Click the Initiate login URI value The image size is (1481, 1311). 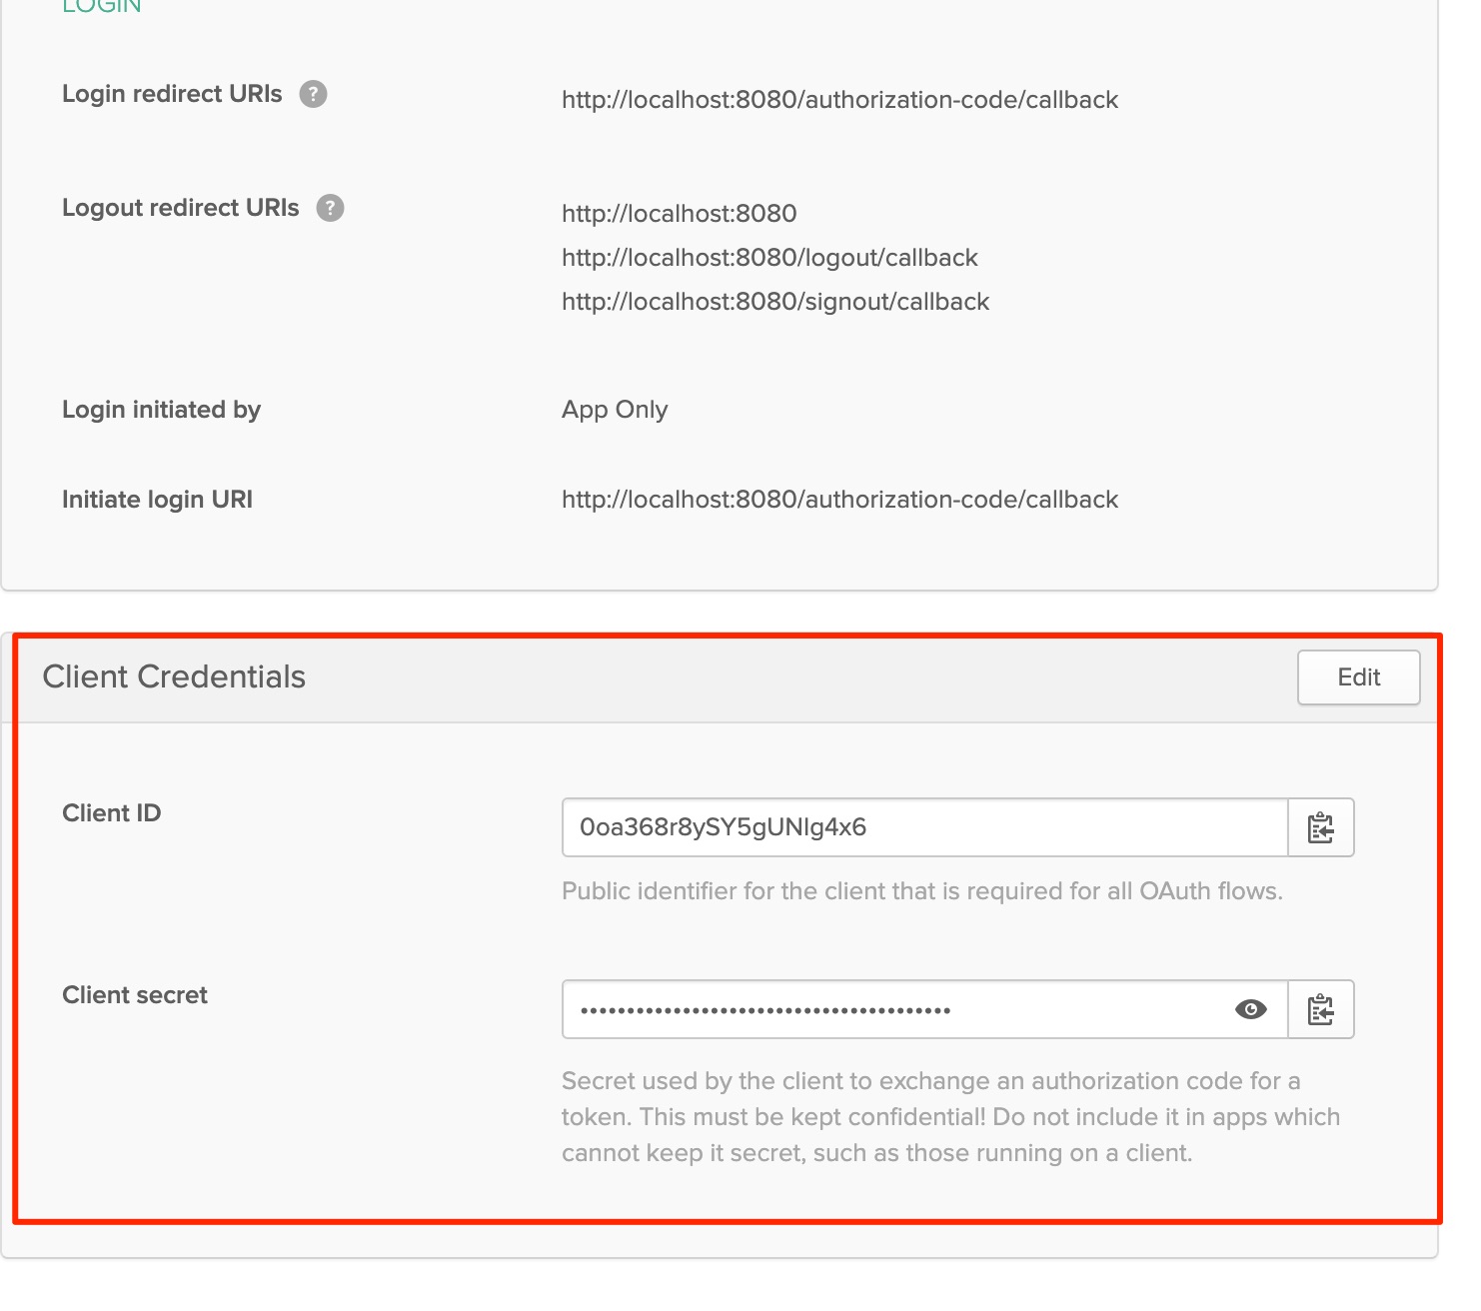pyautogui.click(x=839, y=500)
